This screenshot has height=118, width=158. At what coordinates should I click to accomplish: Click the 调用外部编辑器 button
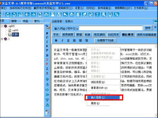tap(147, 35)
